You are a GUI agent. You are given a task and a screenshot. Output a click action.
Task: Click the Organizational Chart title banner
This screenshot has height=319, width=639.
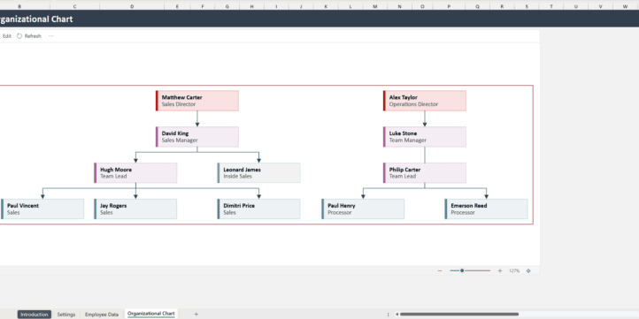(x=319, y=19)
